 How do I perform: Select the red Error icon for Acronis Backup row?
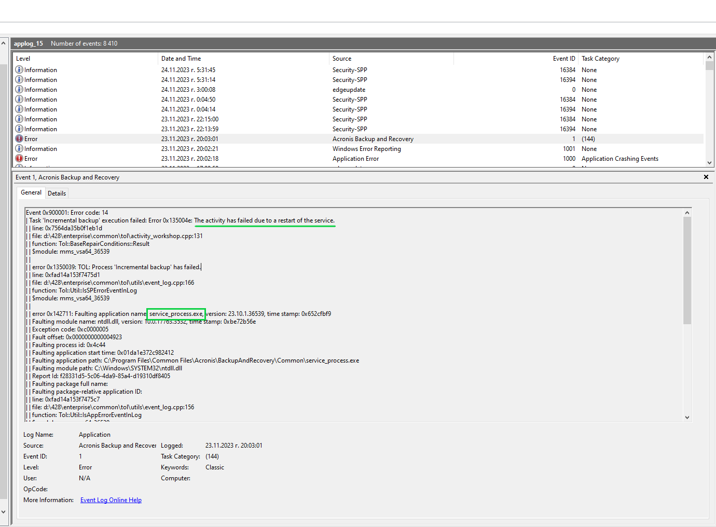click(x=19, y=138)
